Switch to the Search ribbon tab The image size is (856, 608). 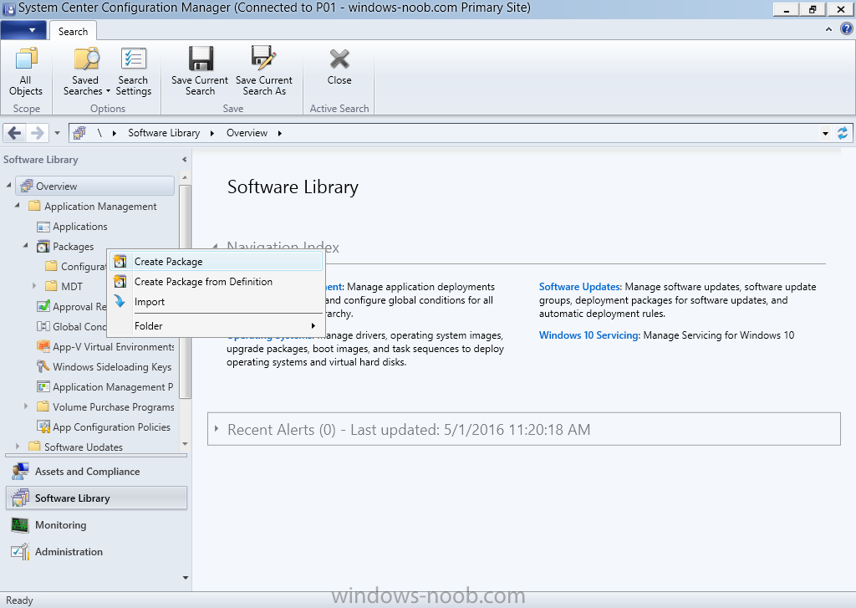tap(74, 31)
